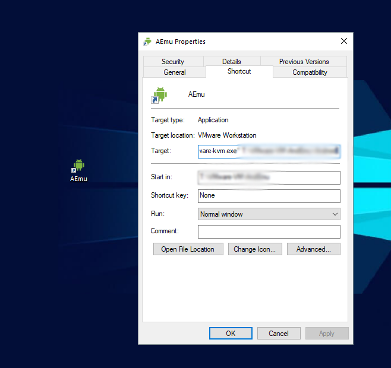Click in the Target path field
Image resolution: width=391 pixels, height=368 pixels.
coord(269,151)
